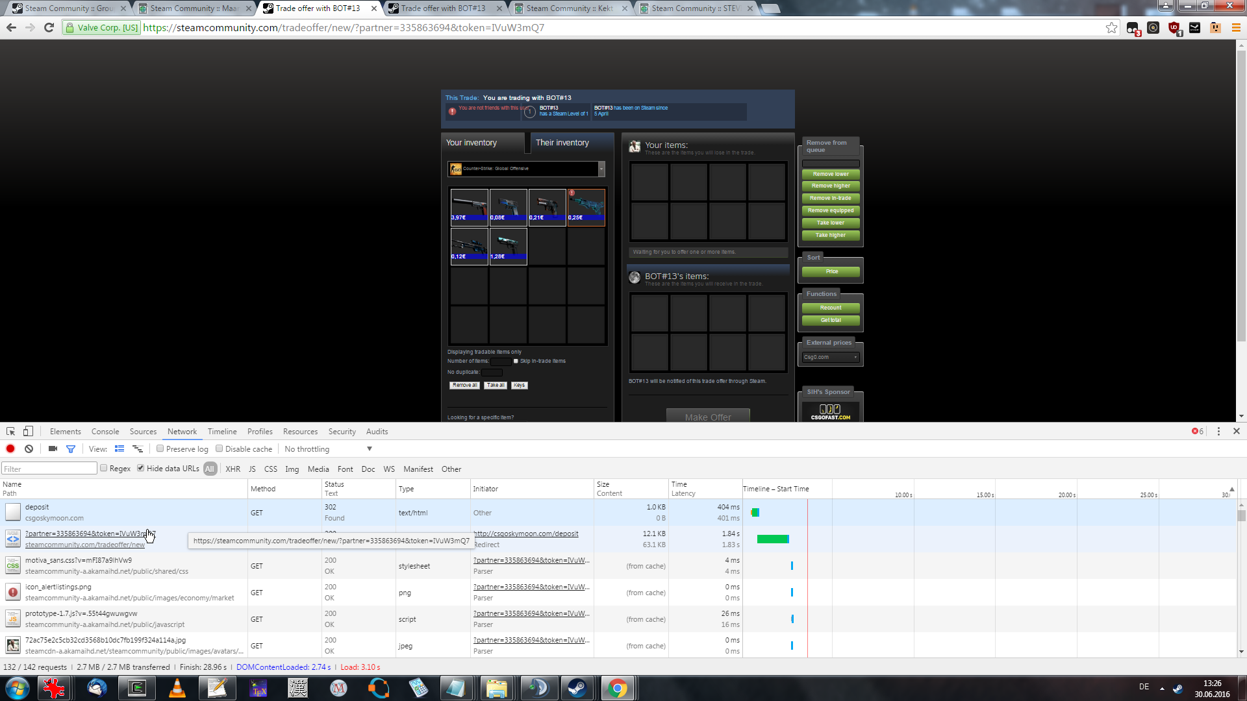Image resolution: width=1247 pixels, height=701 pixels.
Task: Uncheck Hide data URLs checkbox
Action: click(x=140, y=469)
